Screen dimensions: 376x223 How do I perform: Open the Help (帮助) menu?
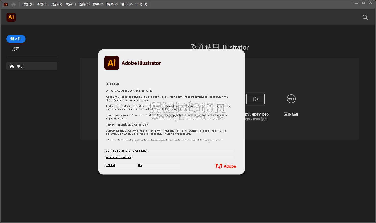coord(142,4)
